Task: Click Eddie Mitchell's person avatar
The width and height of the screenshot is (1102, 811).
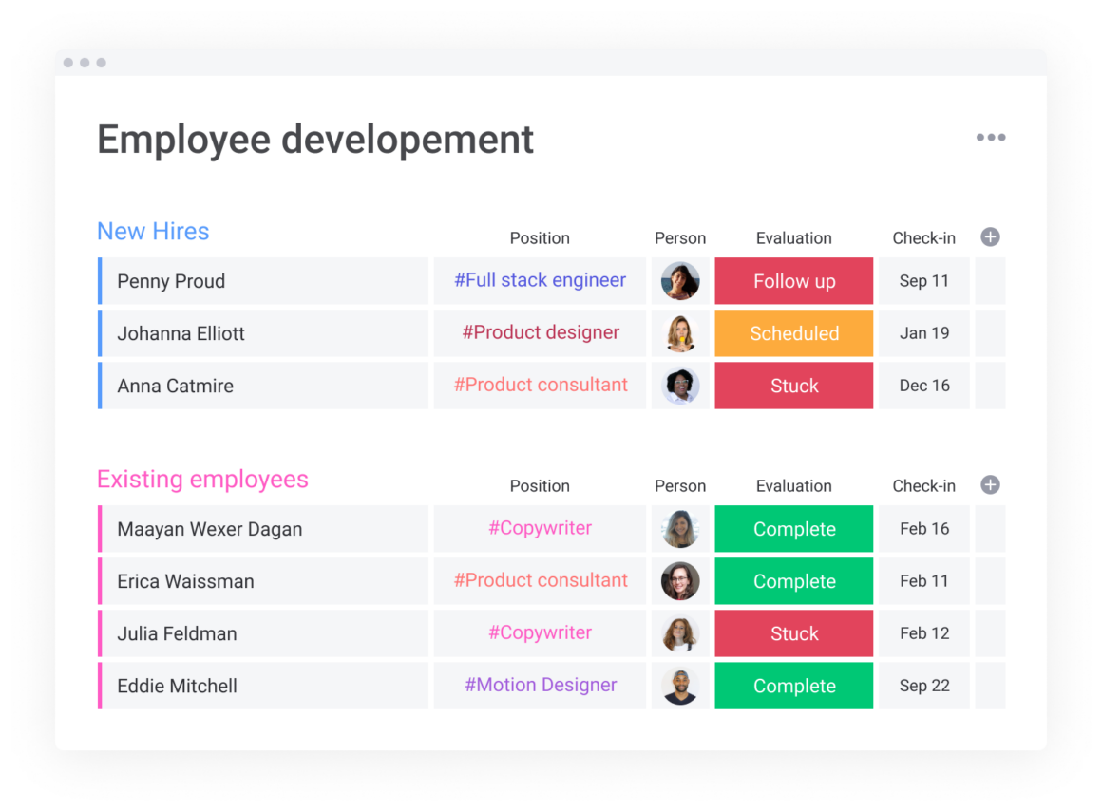Action: 680,686
